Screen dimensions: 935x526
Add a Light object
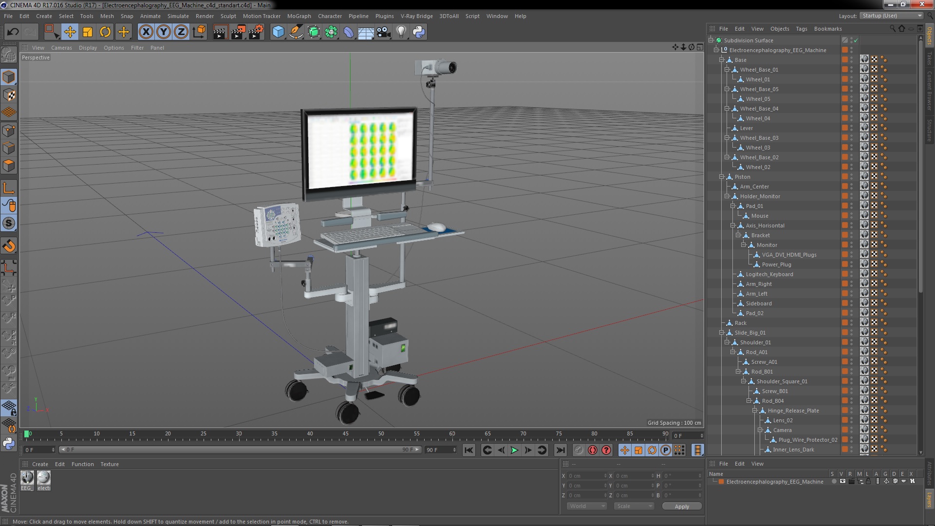tap(401, 32)
